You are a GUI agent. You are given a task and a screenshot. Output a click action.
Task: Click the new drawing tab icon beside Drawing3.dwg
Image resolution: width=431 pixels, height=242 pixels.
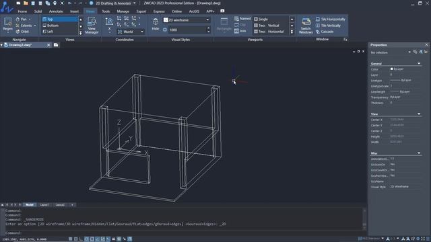[56, 45]
